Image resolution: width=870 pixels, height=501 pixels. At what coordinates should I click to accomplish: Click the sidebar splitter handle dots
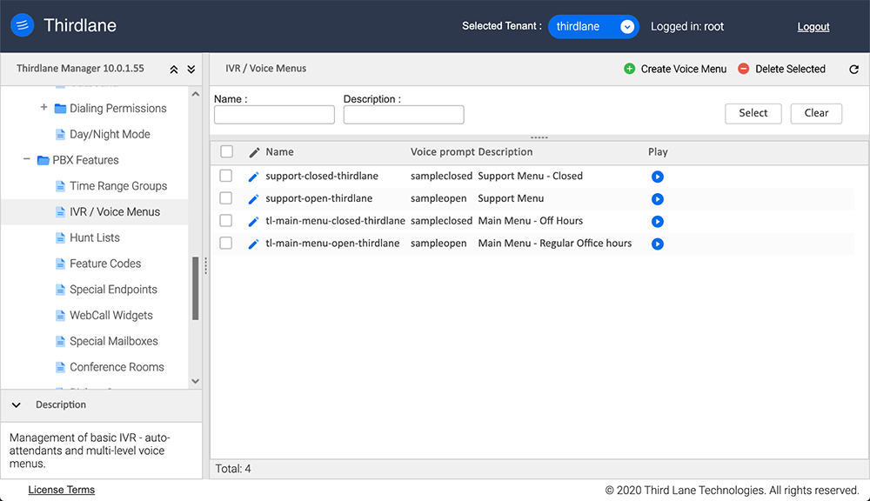[x=206, y=266]
